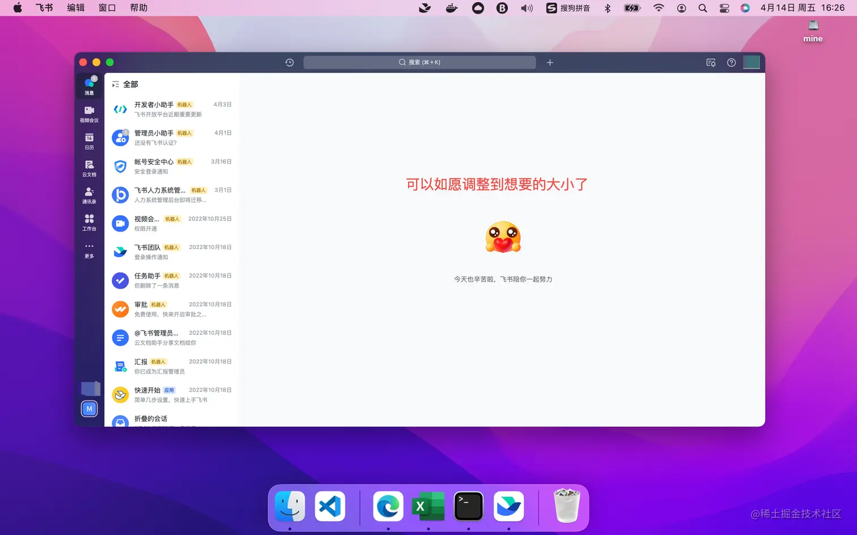Open the 消息 messages tab in sidebar
Image resolution: width=857 pixels, height=535 pixels.
coord(89,86)
